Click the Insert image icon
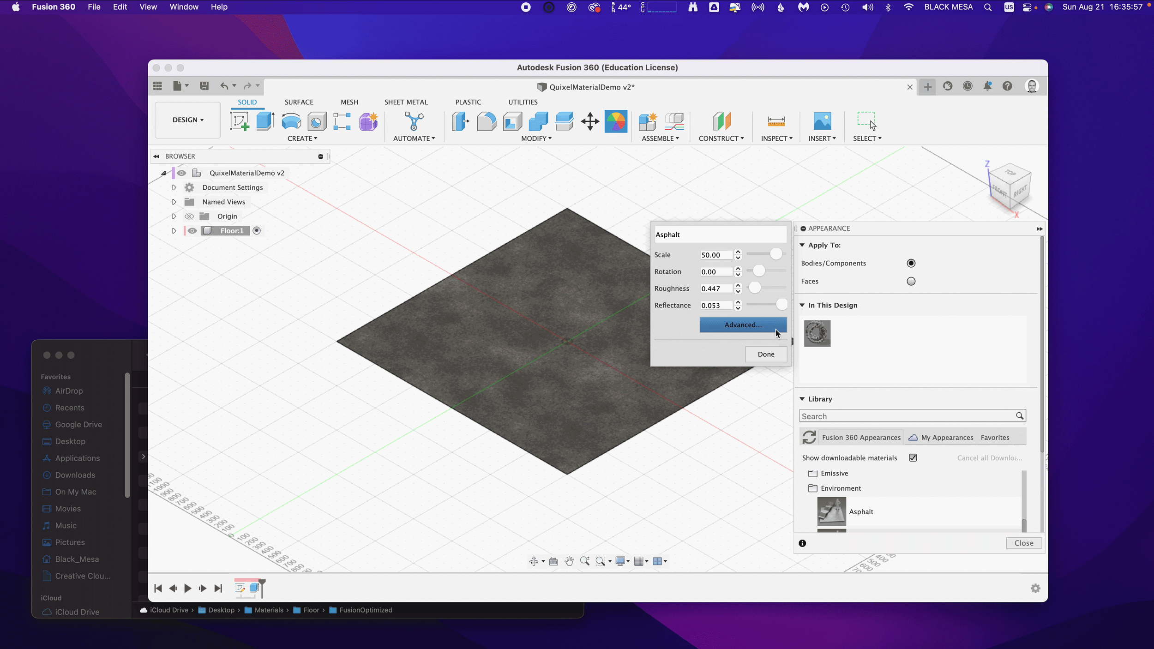 click(822, 121)
